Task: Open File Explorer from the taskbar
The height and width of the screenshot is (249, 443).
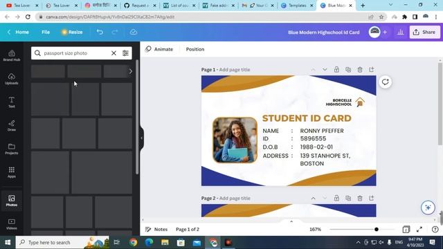Action: (165, 242)
